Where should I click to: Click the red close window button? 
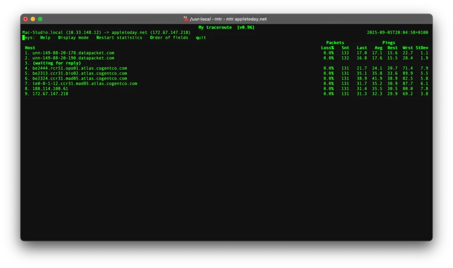pyautogui.click(x=25, y=19)
